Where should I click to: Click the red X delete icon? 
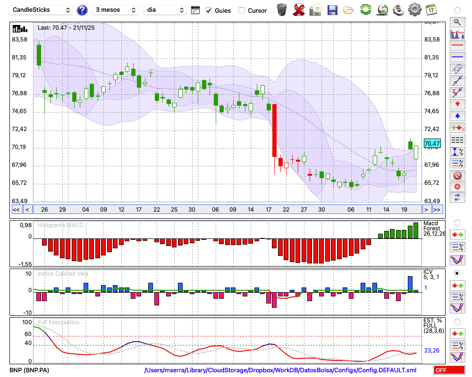point(298,10)
